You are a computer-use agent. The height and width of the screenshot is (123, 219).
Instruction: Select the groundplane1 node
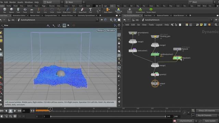[x=133, y=33]
